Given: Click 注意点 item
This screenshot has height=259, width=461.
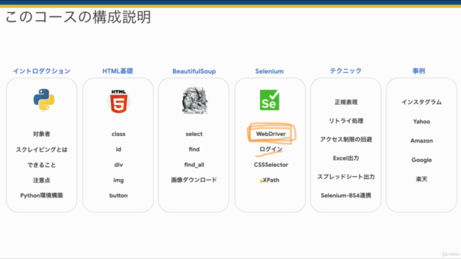Looking at the screenshot, I should coord(42,180).
